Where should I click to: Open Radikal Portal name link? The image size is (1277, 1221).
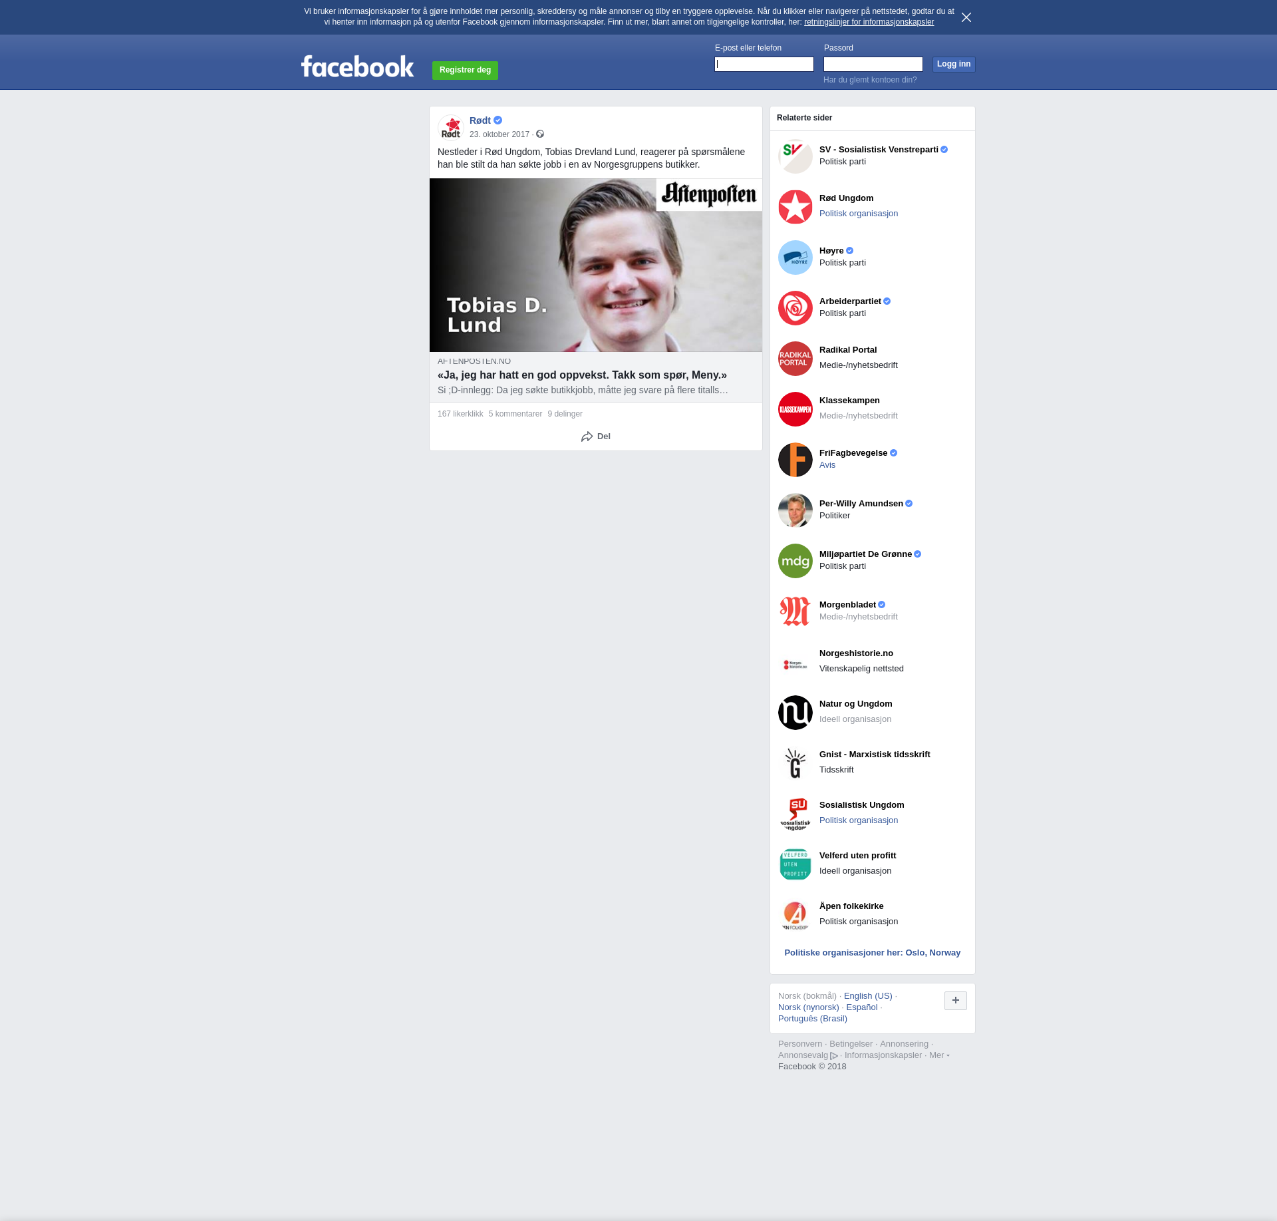[848, 350]
